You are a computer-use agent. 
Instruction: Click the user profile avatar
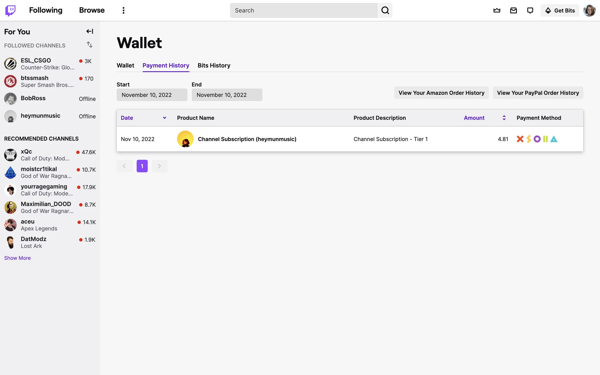point(589,11)
